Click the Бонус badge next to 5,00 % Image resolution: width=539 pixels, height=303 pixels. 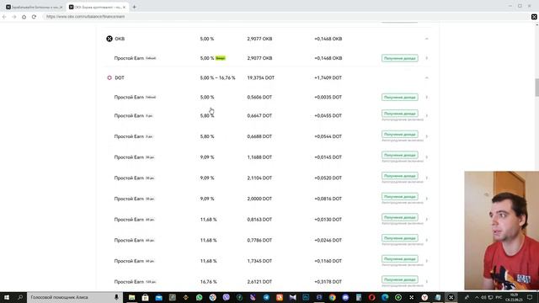tap(221, 58)
